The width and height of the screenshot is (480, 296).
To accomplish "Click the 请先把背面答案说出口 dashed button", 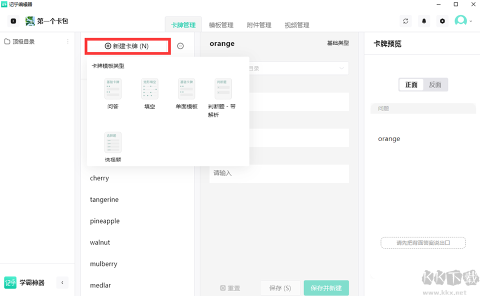I will tap(423, 242).
